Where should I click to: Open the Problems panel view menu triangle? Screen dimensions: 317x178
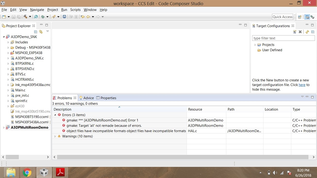tap(302, 97)
